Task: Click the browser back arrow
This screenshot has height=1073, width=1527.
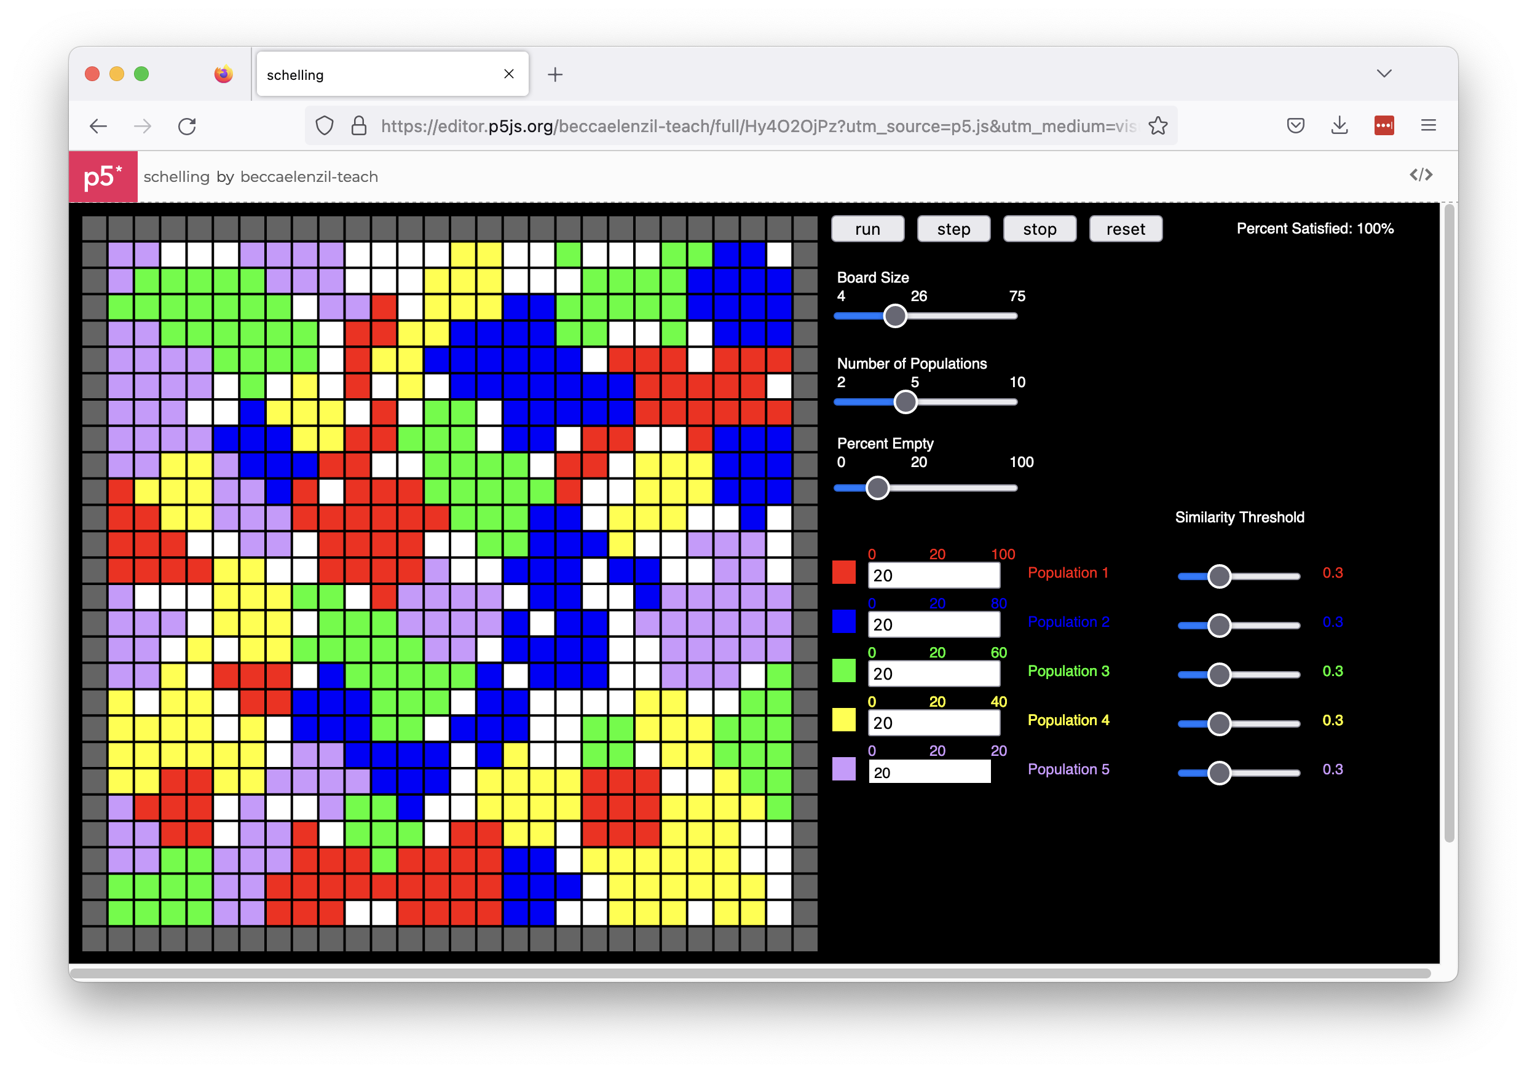Action: pos(98,125)
